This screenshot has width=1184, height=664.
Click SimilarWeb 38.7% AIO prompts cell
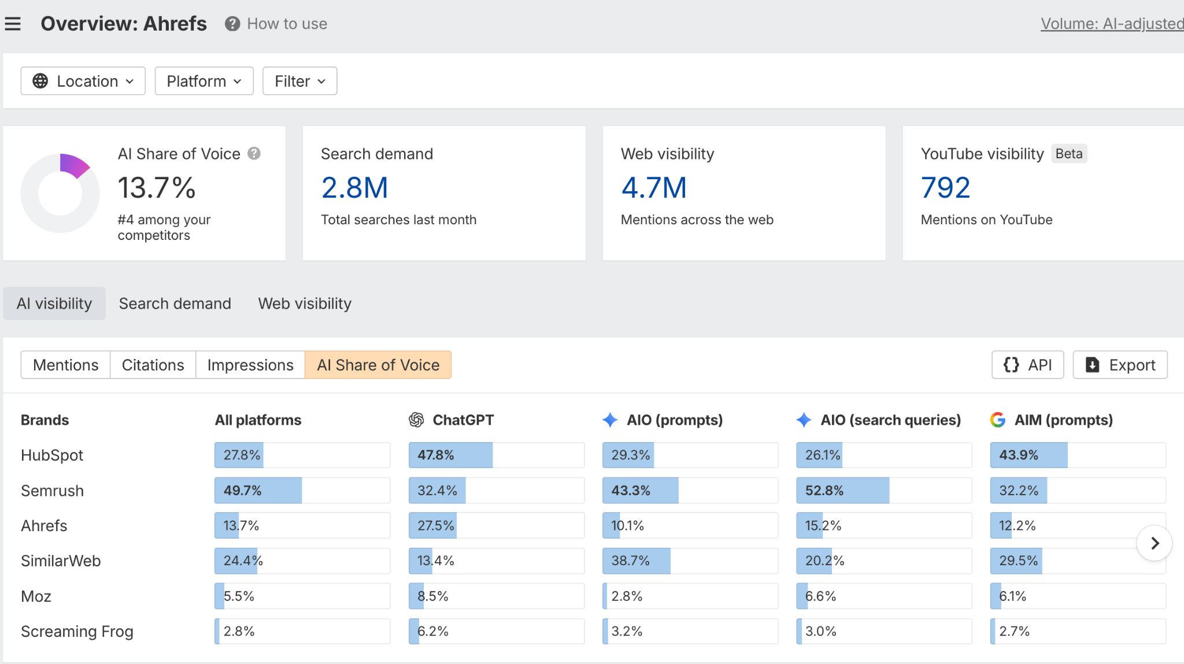click(x=690, y=561)
